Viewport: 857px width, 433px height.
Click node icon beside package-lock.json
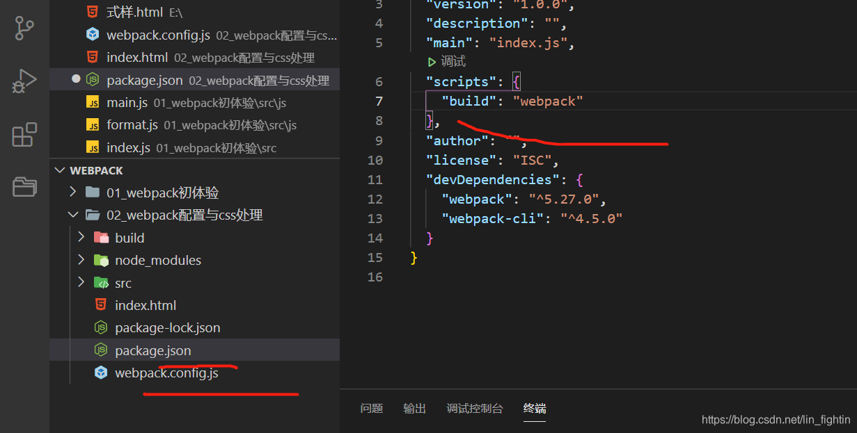[101, 327]
